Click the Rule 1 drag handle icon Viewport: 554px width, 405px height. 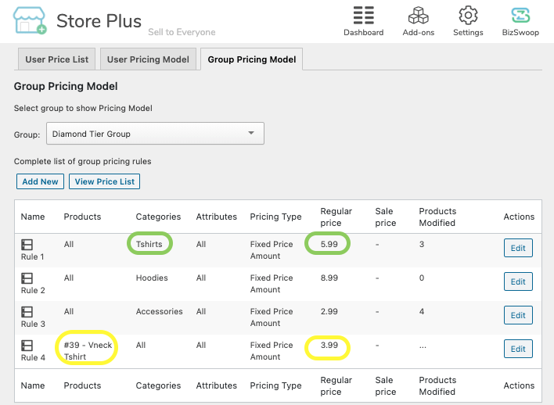[27, 245]
